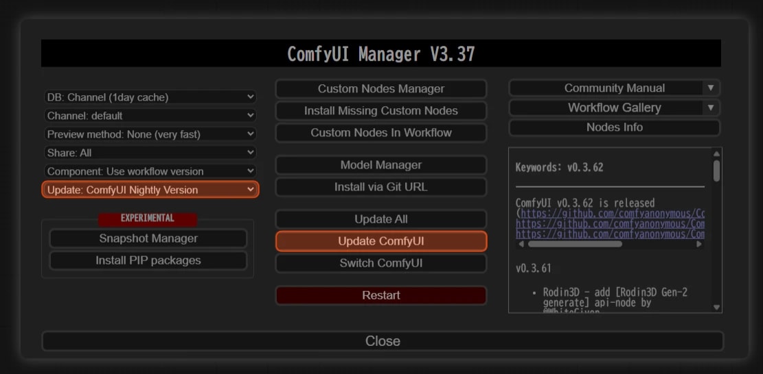Expand the Workflow Gallery dropdown arrow
Image resolution: width=763 pixels, height=374 pixels.
(710, 108)
